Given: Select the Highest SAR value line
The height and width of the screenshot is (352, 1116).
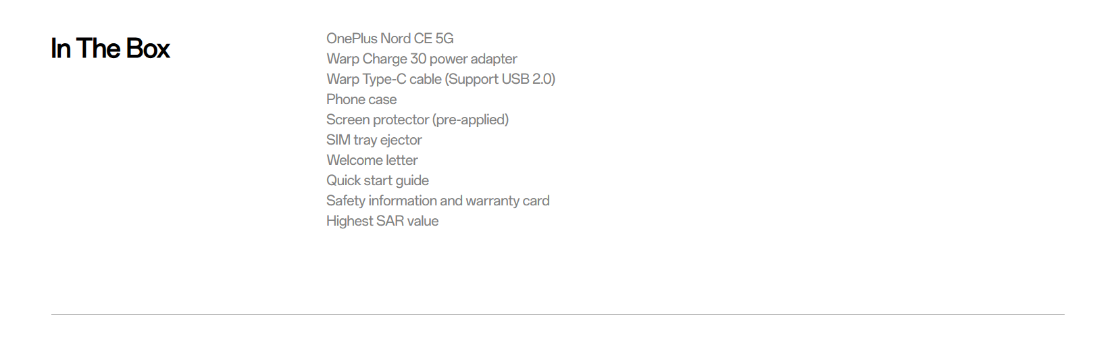Looking at the screenshot, I should 382,221.
